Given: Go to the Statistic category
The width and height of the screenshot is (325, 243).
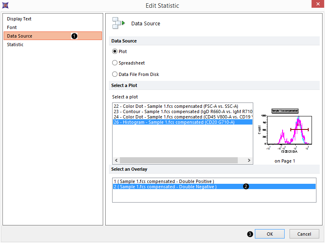Looking at the screenshot, I should coord(15,45).
